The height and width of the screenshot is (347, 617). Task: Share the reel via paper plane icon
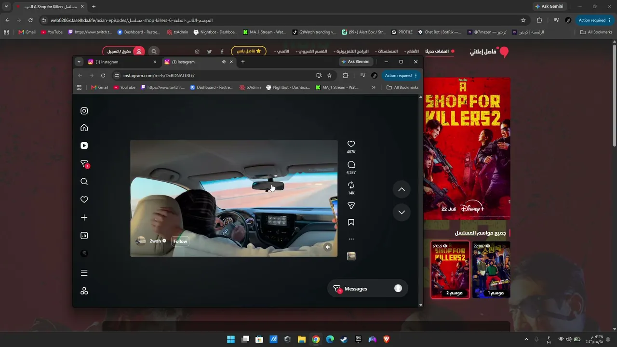351,206
